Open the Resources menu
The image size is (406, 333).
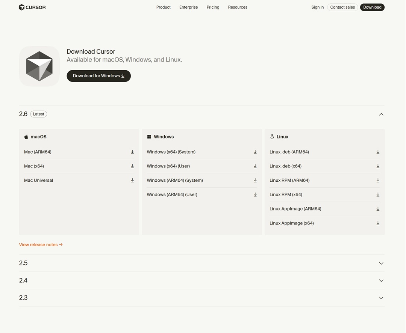[238, 7]
